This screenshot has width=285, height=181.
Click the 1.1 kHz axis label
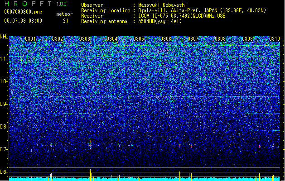tap(4, 59)
